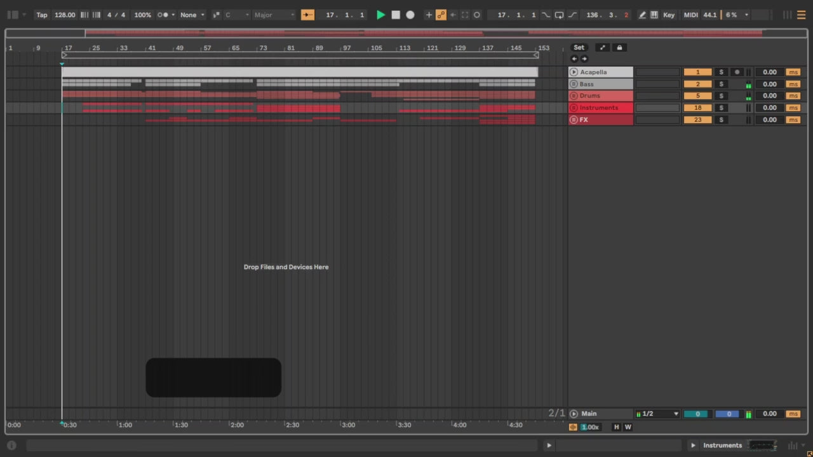813x457 pixels.
Task: Open the Key map mode
Action: pos(669,15)
